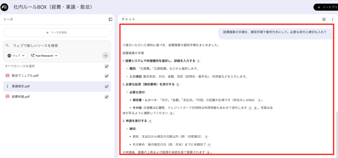The image size is (338, 158).
Task: Toggle the すべてのソースを選択 checkbox
Action: tap(106, 66)
